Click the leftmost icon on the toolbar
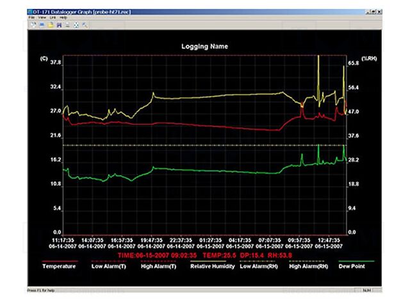Viewport: 410px width, 307px height. [x=33, y=24]
